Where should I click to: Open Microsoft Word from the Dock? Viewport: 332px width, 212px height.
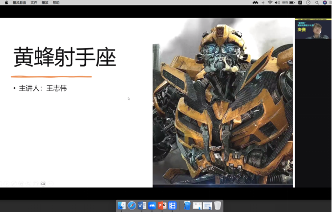pyautogui.click(x=142, y=206)
